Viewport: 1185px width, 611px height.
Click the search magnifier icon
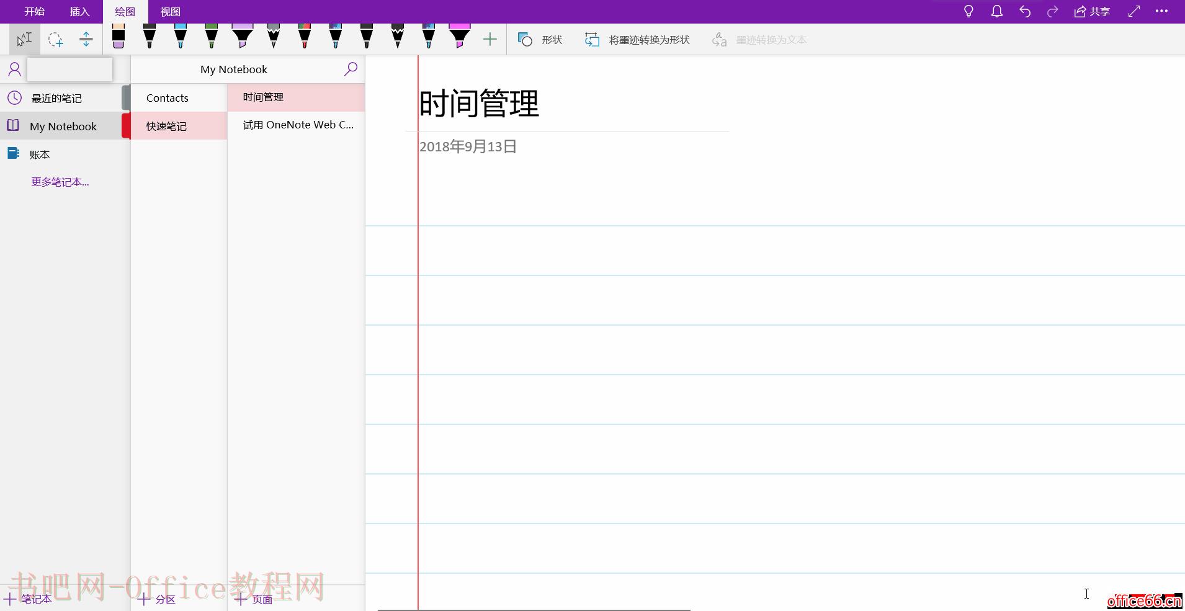coord(351,69)
